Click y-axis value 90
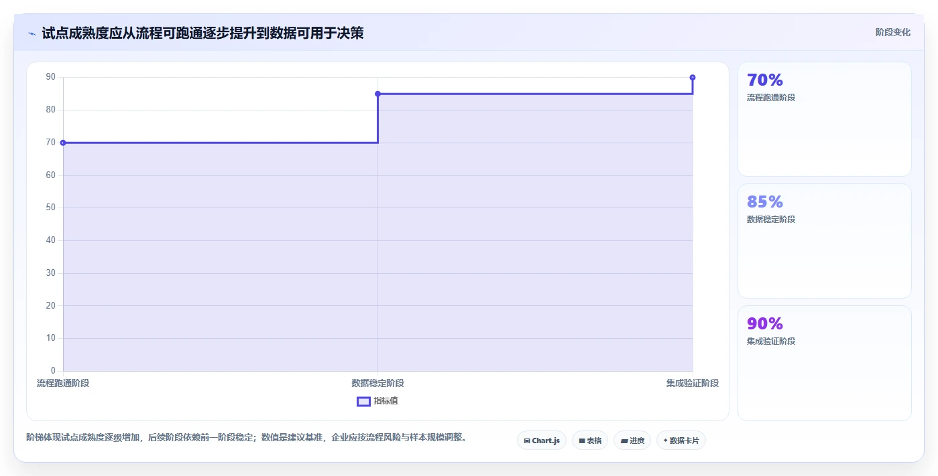The image size is (938, 476). coord(50,77)
